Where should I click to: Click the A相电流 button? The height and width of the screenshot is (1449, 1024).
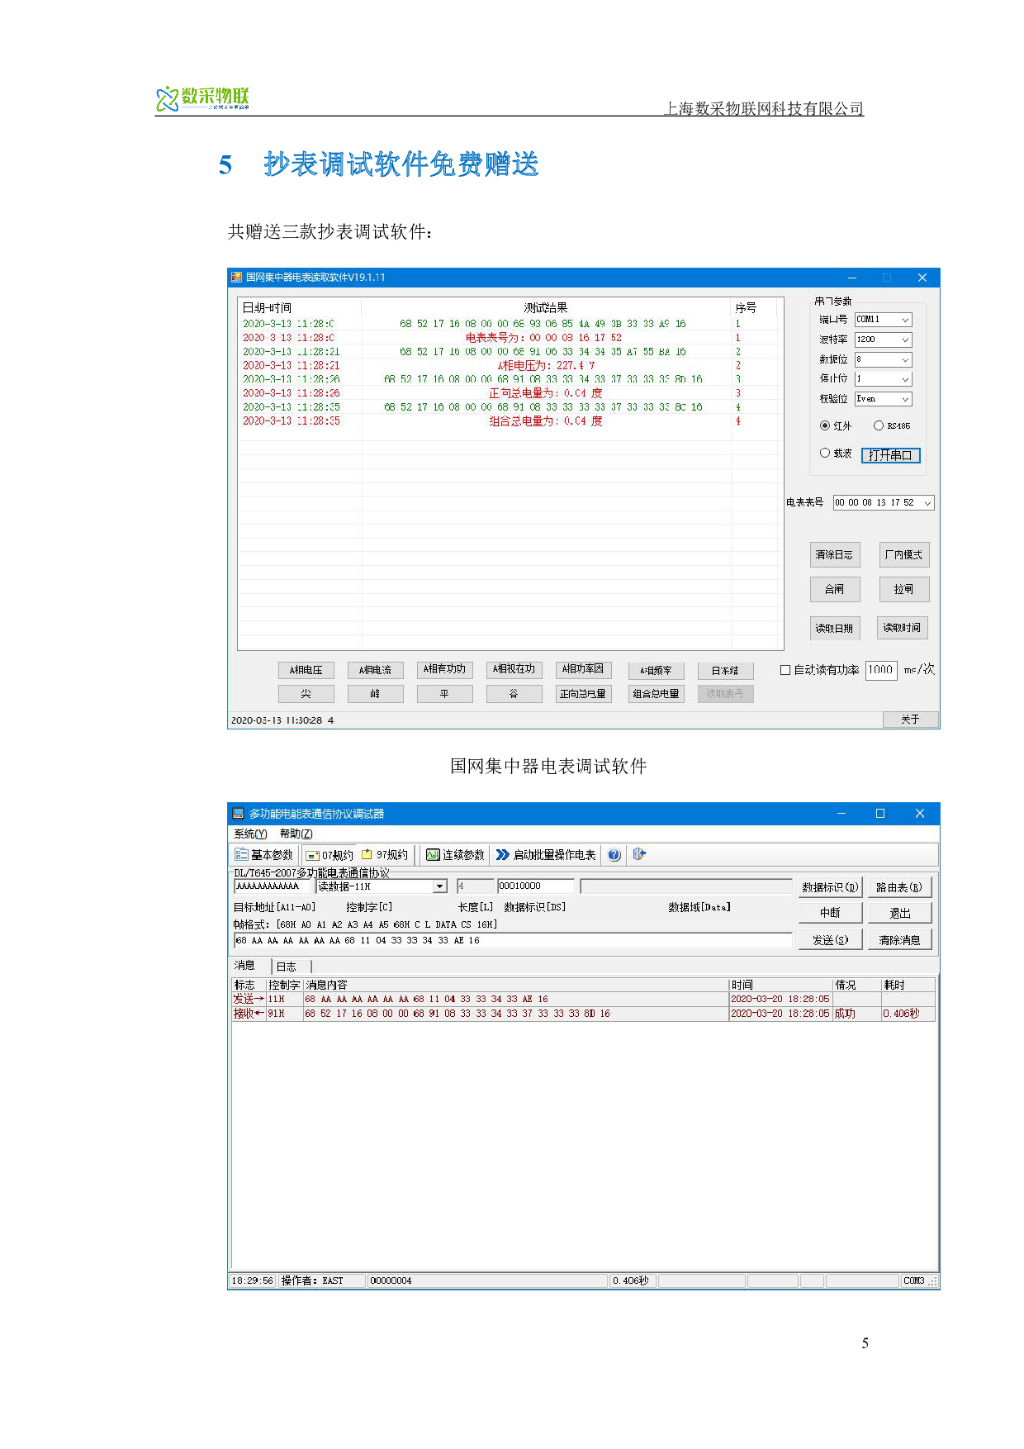coord(375,670)
